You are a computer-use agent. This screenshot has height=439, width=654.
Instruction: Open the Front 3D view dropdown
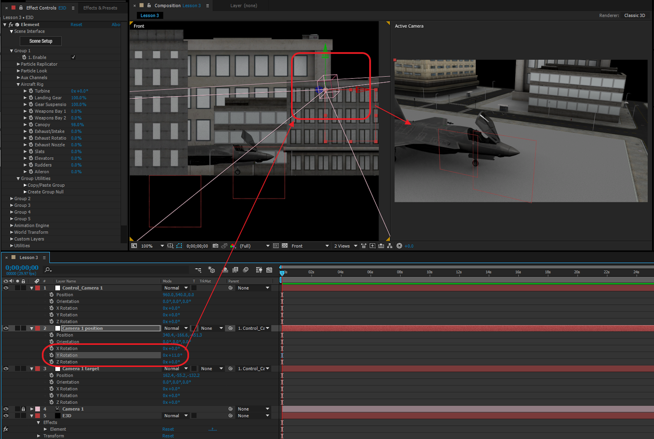coord(310,246)
